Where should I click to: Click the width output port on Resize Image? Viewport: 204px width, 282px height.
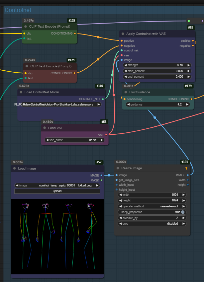coord(188,180)
